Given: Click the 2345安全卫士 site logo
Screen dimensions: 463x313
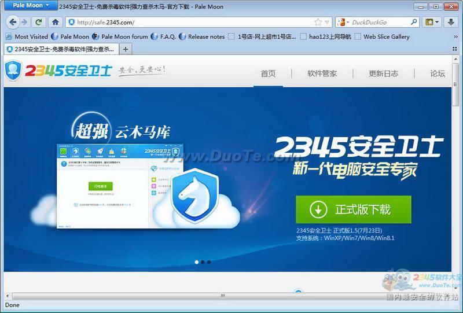Looking at the screenshot, I should pos(58,71).
